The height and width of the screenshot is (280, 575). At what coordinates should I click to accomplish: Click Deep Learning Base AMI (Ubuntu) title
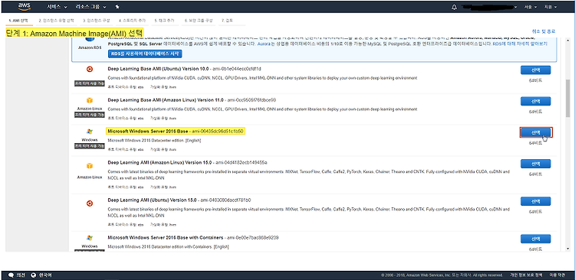(158, 69)
